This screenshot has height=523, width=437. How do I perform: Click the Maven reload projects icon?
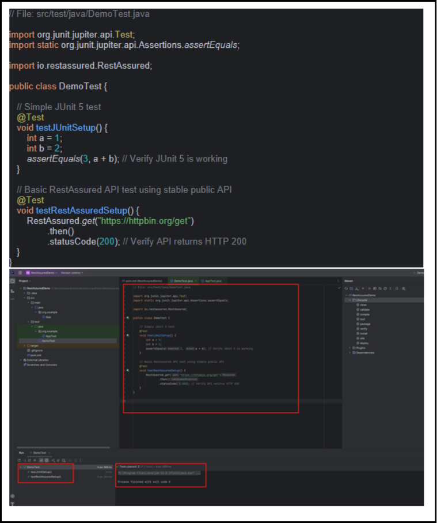click(x=347, y=288)
